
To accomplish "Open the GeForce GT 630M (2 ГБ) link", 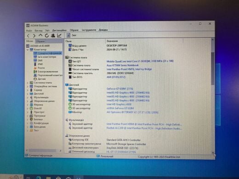I will [119, 89].
